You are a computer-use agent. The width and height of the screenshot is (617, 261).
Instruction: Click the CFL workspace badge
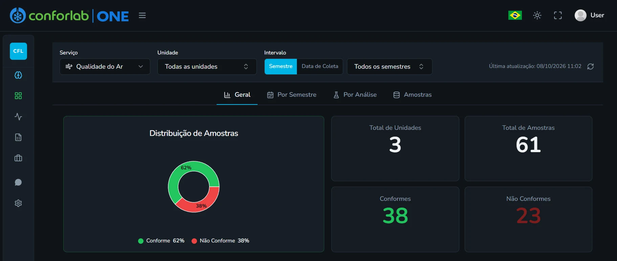[18, 51]
